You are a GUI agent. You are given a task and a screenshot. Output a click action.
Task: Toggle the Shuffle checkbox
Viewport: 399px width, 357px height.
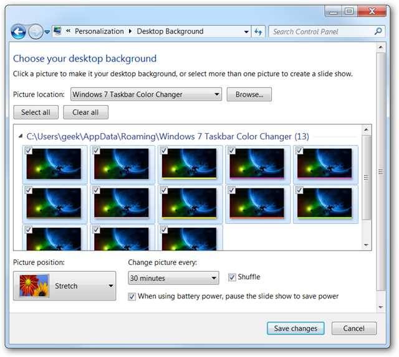(x=232, y=277)
